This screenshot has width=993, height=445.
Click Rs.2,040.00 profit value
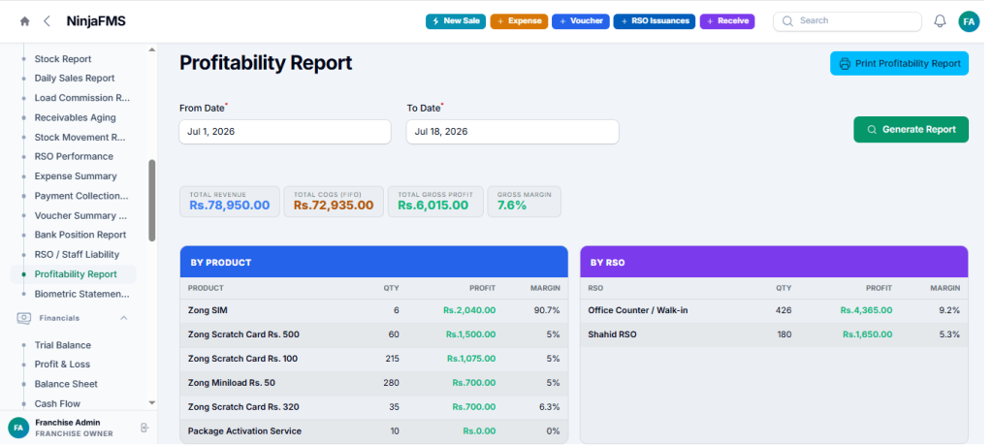[469, 310]
